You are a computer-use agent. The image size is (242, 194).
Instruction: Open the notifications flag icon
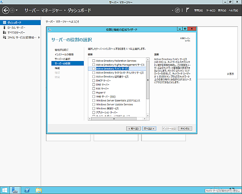point(187,10)
